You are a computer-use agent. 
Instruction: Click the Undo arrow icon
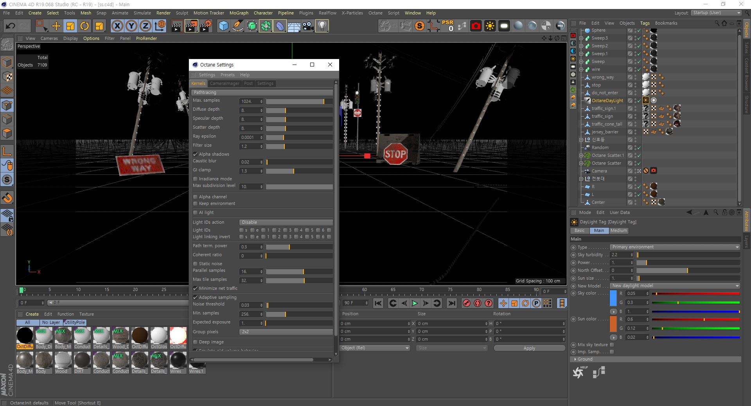pyautogui.click(x=10, y=26)
